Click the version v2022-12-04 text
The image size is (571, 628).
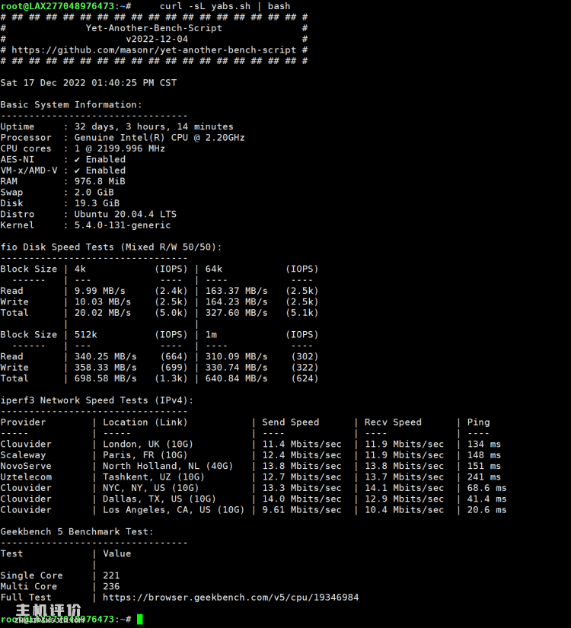pyautogui.click(x=157, y=40)
